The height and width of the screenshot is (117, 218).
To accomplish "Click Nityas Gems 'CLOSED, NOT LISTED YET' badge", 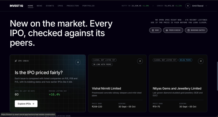I will tap(165, 60).
